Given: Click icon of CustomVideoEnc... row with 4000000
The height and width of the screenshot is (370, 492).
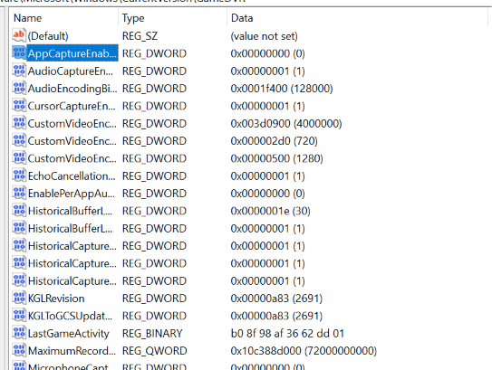Looking at the screenshot, I should (19, 123).
